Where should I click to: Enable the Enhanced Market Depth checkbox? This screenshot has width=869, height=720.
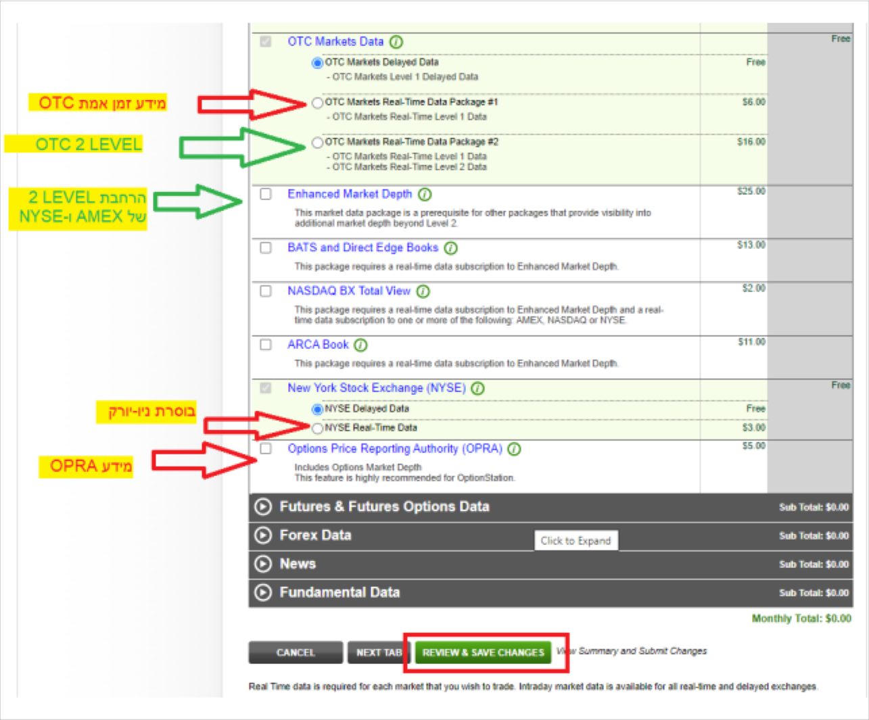(x=266, y=194)
